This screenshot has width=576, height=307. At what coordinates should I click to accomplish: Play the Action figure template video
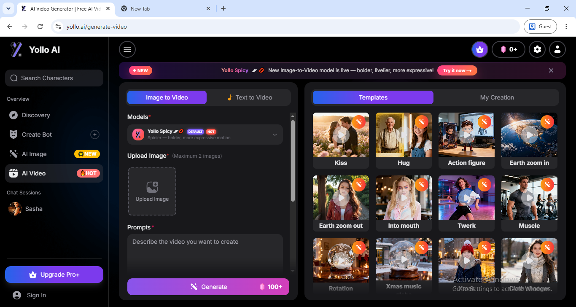[x=466, y=135]
